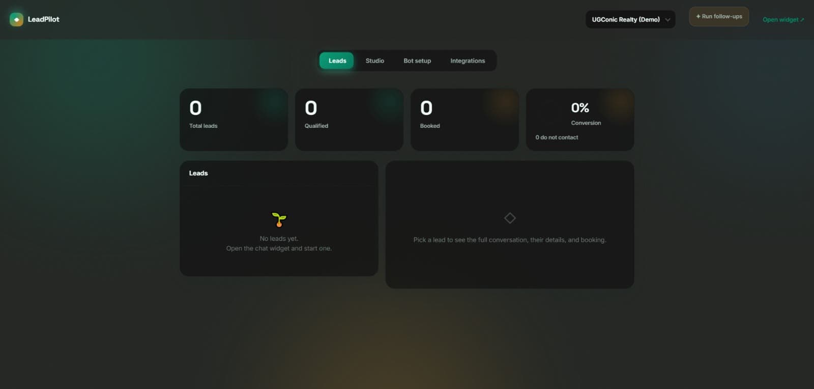Image resolution: width=814 pixels, height=389 pixels.
Task: Open the UGConic Realty (Demo) dropdown
Action: click(630, 19)
